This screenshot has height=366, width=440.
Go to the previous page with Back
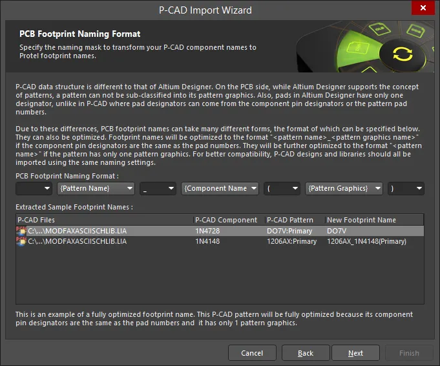click(306, 353)
